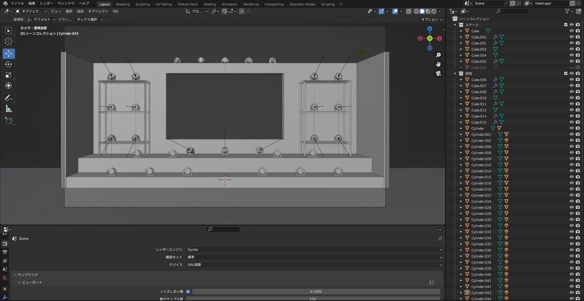Screen dimensions: 584x301
Task: Click the viewport pan hand icon
Action: pyautogui.click(x=438, y=64)
